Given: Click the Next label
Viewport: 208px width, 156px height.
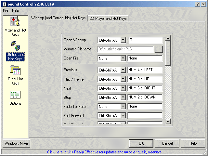Looking at the screenshot, I should pyautogui.click(x=67, y=88).
